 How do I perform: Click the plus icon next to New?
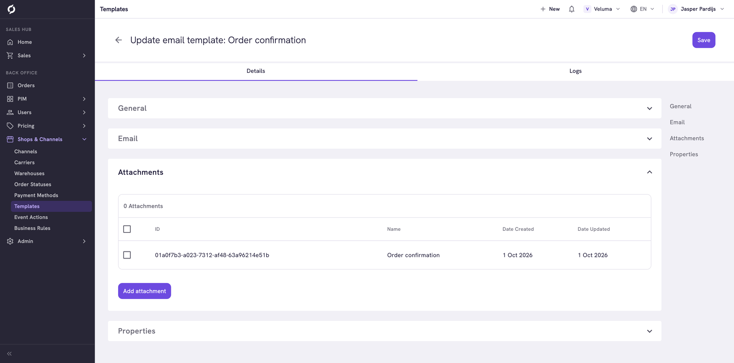(x=543, y=9)
